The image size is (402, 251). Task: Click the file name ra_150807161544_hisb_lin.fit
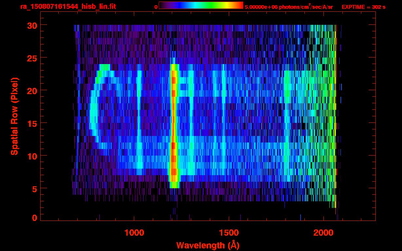pos(68,6)
